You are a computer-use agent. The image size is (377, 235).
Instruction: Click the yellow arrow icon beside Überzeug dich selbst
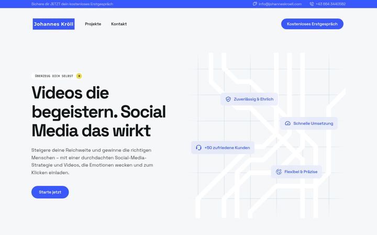point(79,76)
